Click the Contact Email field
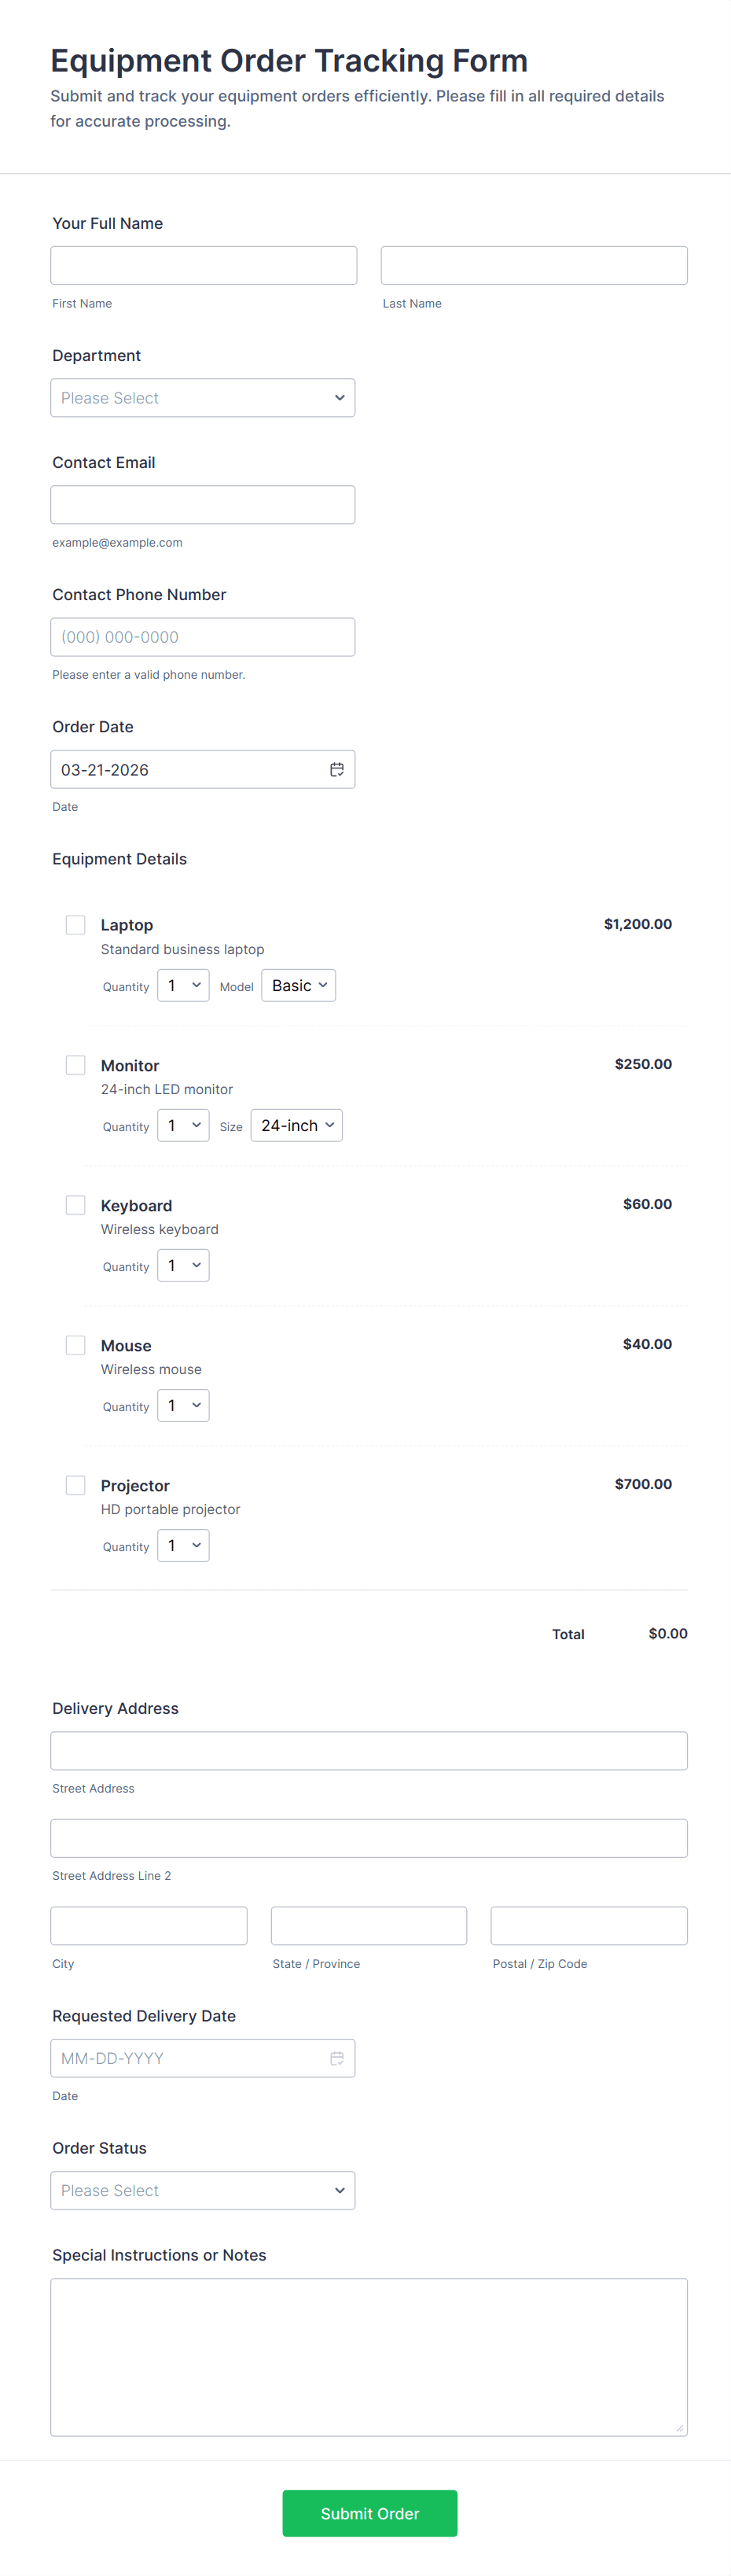Image resolution: width=731 pixels, height=2576 pixels. pos(203,505)
